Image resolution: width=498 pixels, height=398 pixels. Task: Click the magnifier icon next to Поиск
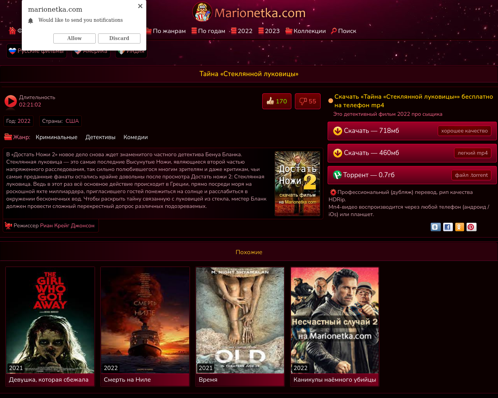pos(334,31)
